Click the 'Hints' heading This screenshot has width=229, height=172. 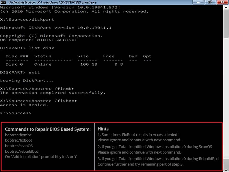tap(103, 129)
